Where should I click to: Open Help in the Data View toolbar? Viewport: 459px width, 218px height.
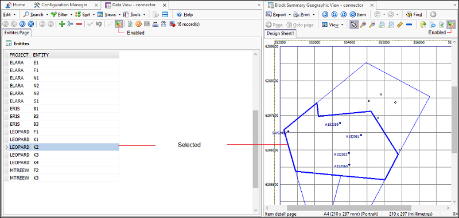[185, 15]
